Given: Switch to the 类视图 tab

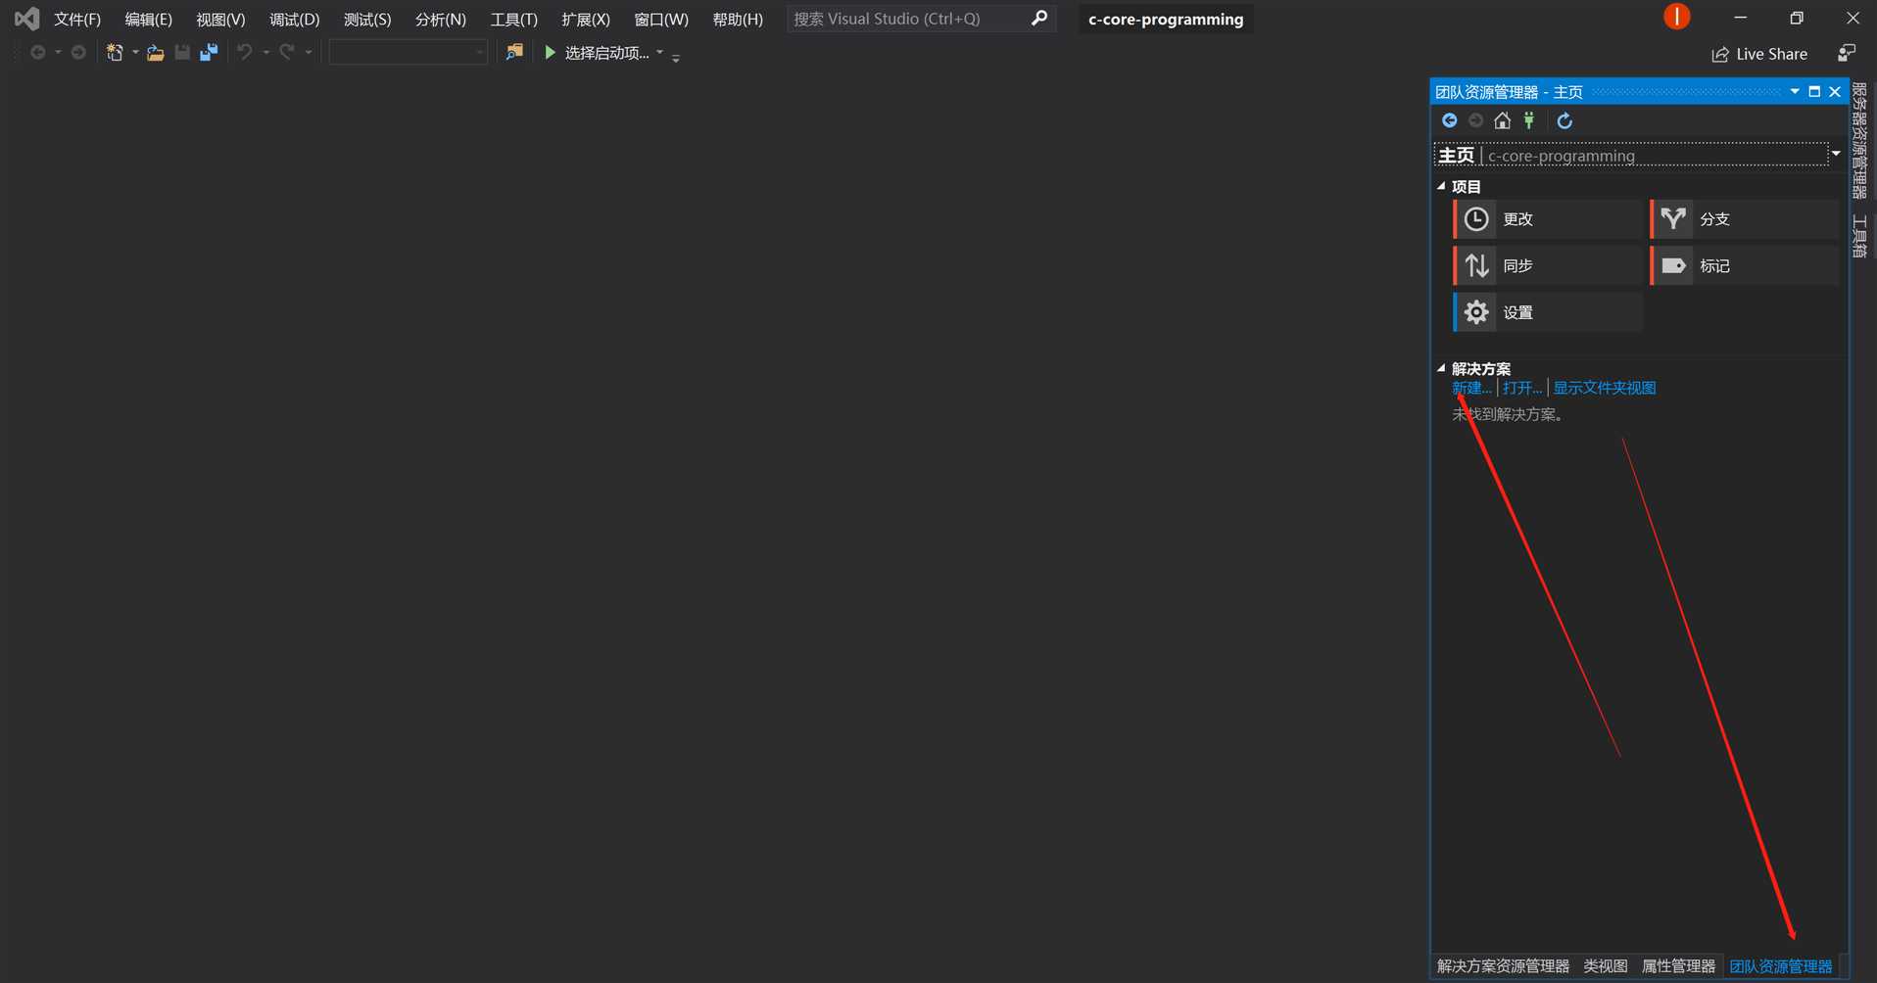Looking at the screenshot, I should coord(1606,966).
